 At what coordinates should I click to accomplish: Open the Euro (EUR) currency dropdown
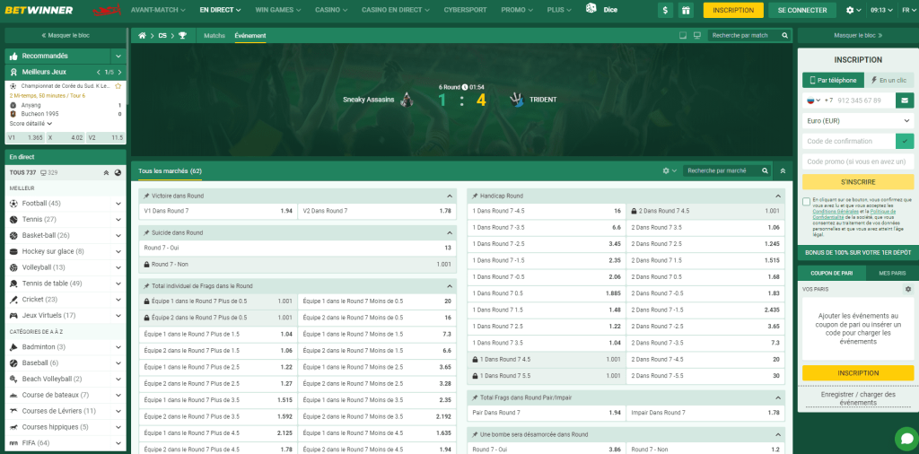click(858, 121)
